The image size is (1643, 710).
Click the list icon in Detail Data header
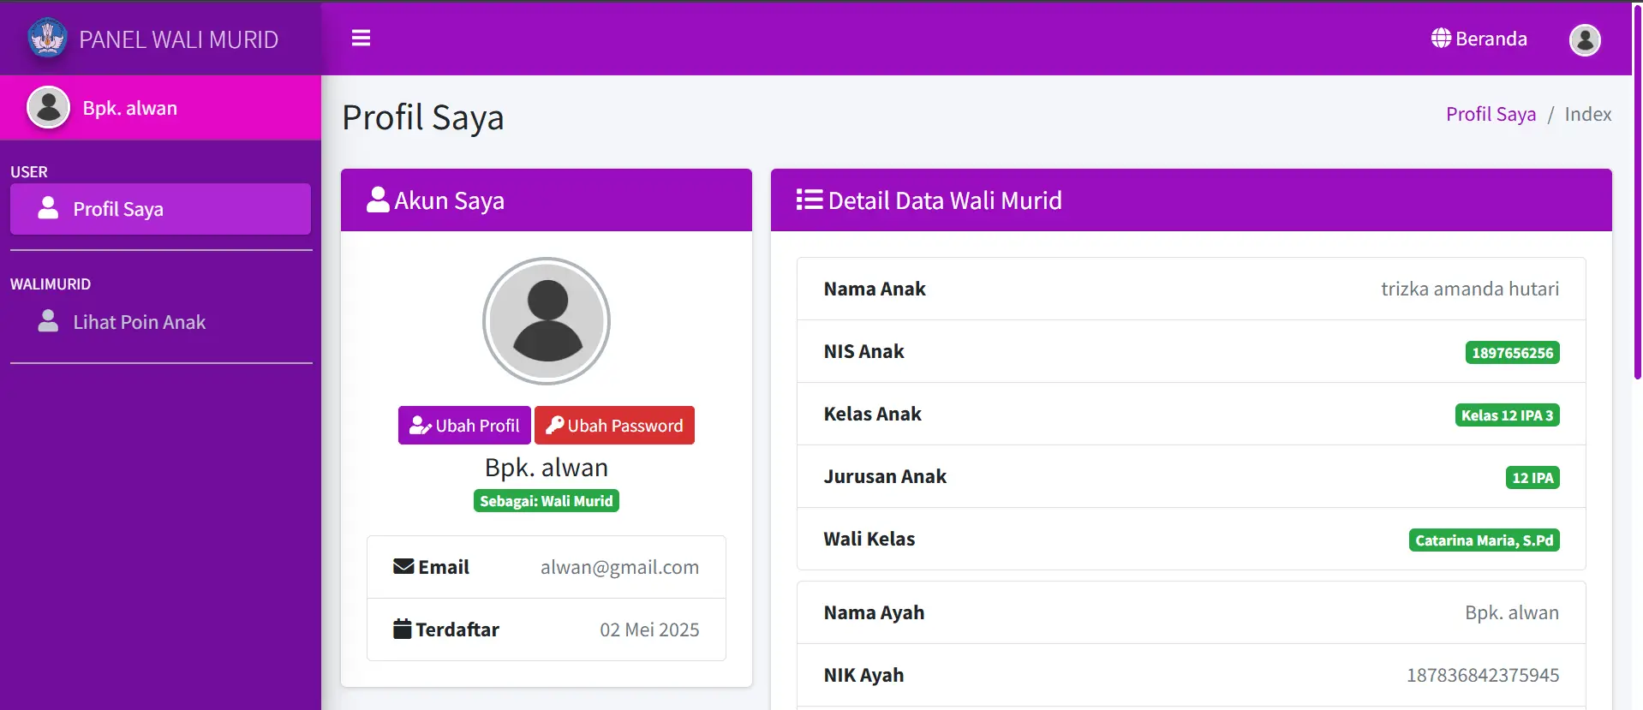click(x=809, y=200)
